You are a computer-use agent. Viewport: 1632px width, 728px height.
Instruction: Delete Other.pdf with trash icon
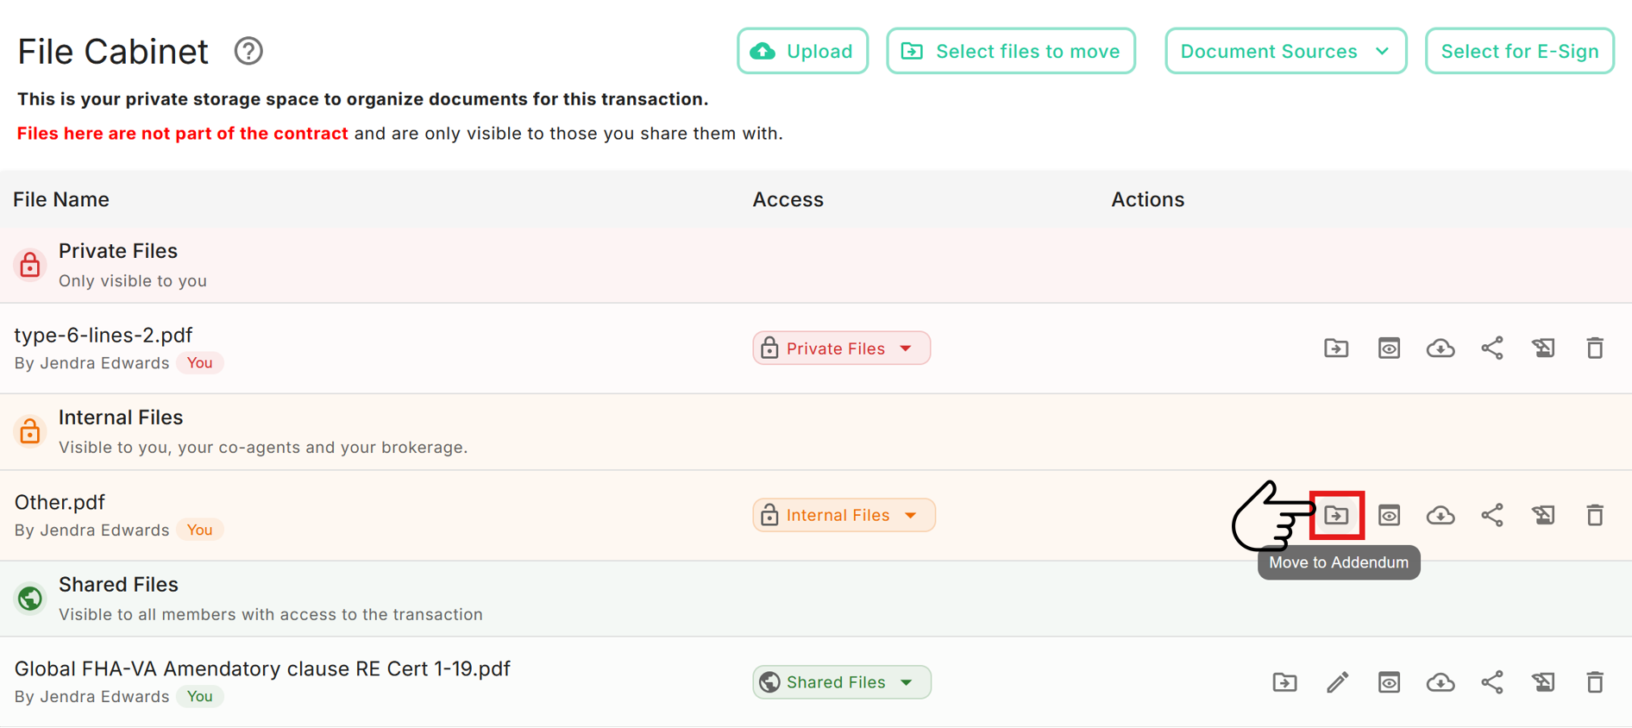pos(1595,515)
